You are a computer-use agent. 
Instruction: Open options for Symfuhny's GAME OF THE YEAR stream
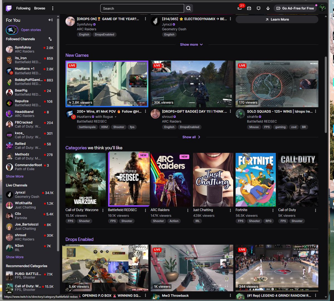pos(145,19)
